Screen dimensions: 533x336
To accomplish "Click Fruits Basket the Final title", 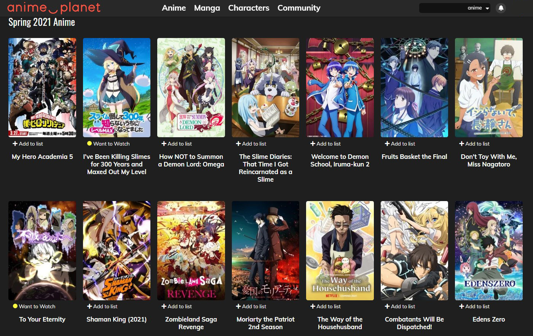I will tap(414, 157).
